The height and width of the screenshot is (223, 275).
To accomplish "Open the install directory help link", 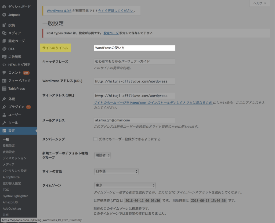I will 153,103.
